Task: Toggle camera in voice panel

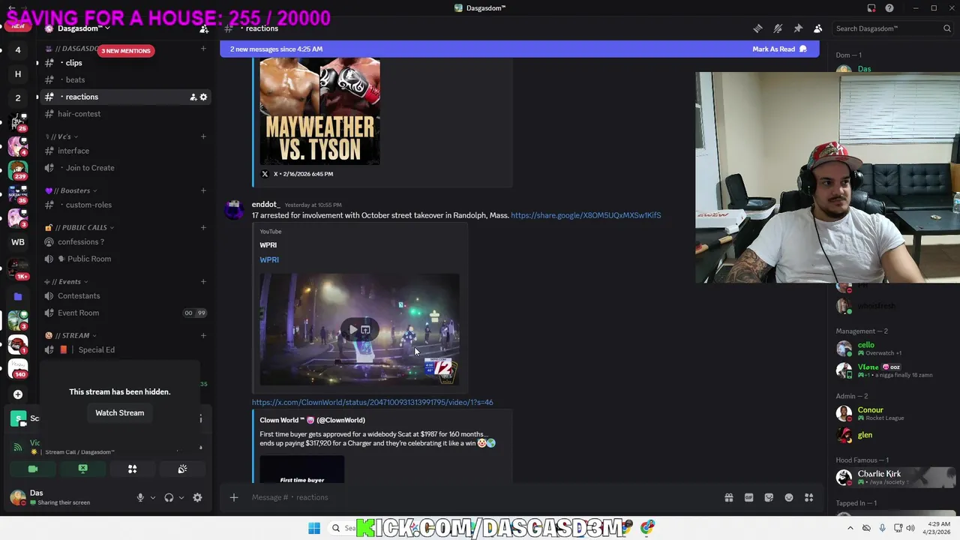Action: point(32,469)
